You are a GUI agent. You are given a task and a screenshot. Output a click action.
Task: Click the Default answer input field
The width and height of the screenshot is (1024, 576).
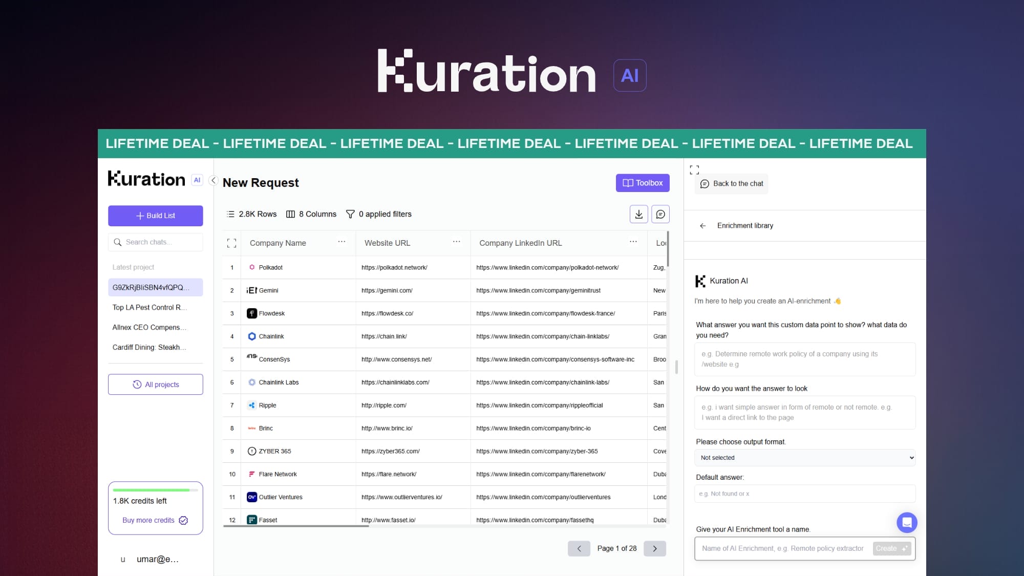[805, 494]
